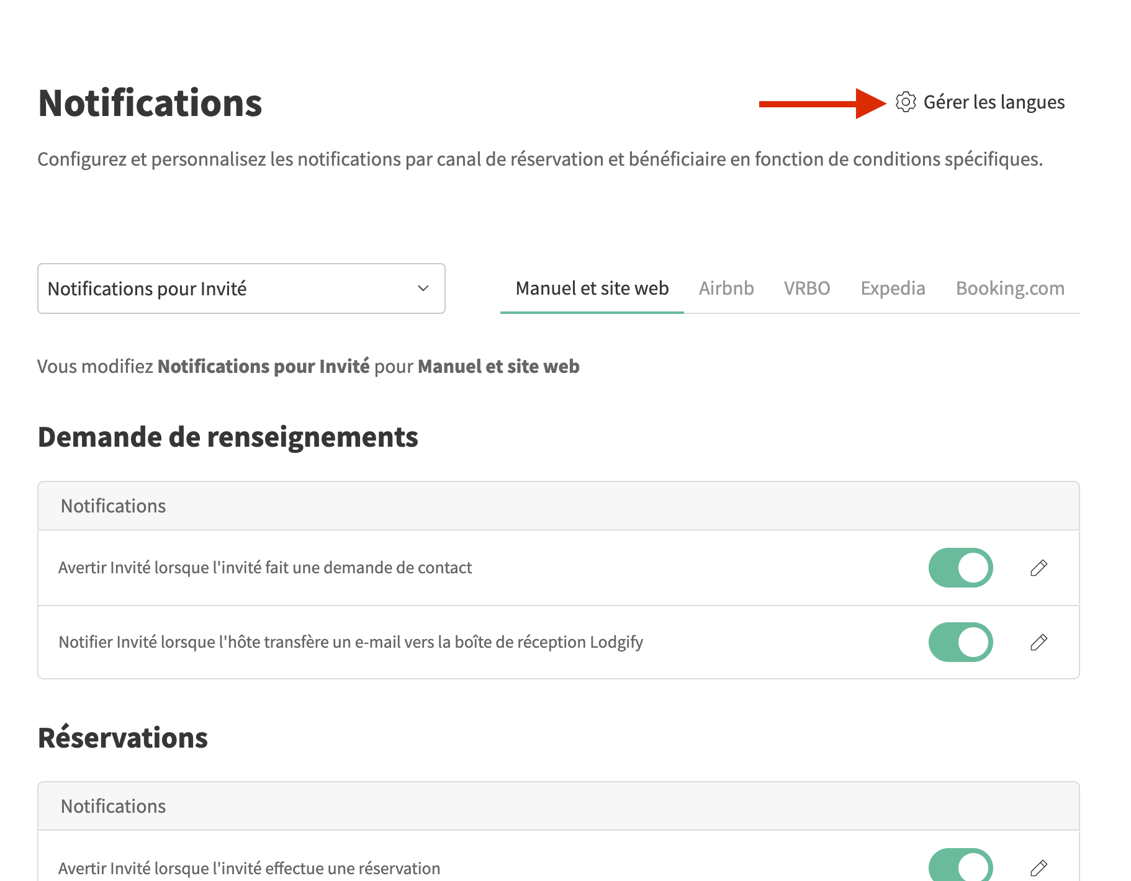Switch to the VRBO tab
The width and height of the screenshot is (1131, 881).
pyautogui.click(x=806, y=288)
